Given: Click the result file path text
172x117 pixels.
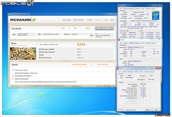Looking at the screenshot, I should pyautogui.click(x=46, y=82).
